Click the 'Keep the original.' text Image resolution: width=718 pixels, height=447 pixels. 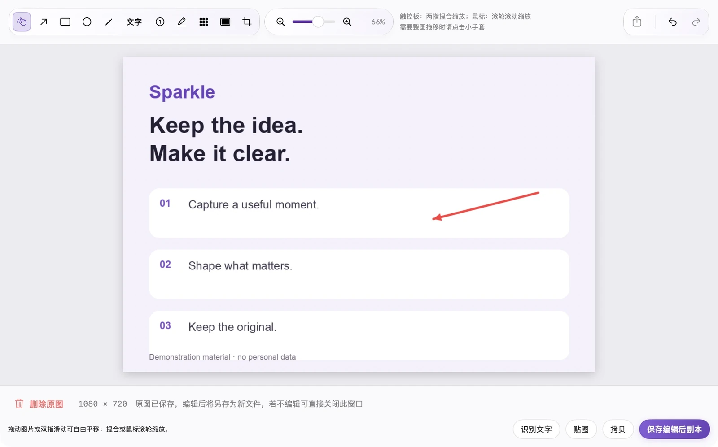pyautogui.click(x=232, y=327)
